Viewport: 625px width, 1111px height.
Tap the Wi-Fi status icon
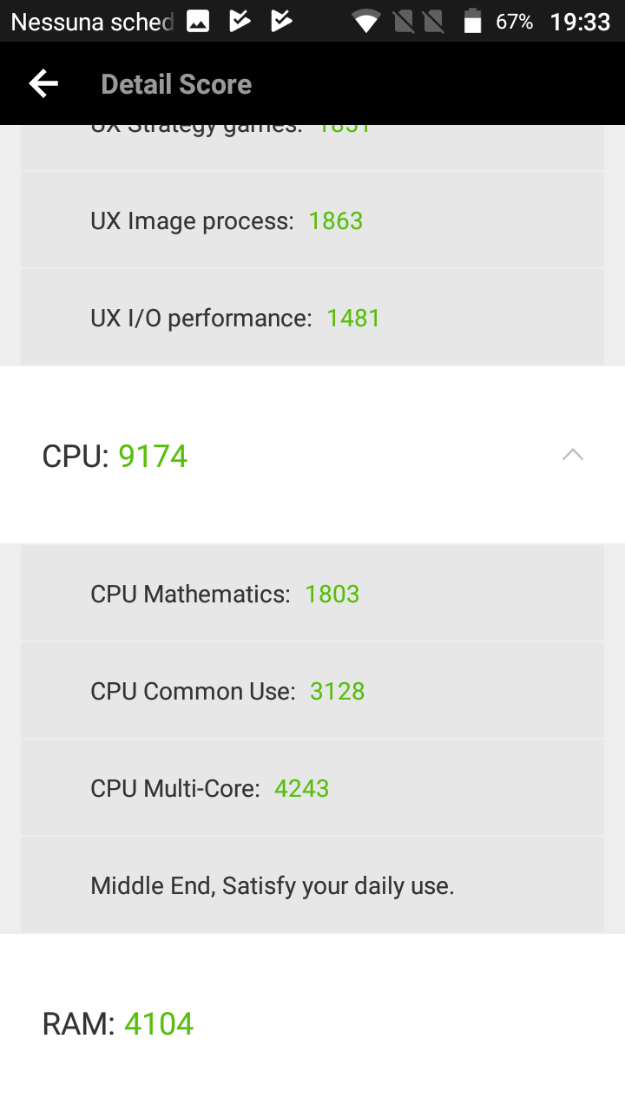click(x=366, y=21)
